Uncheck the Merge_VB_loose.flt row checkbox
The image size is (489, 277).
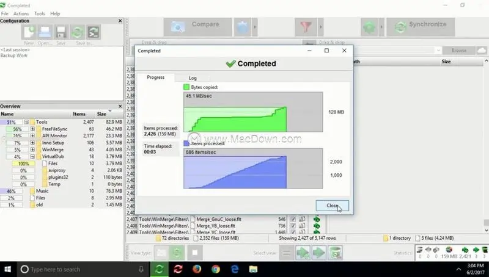click(x=293, y=226)
